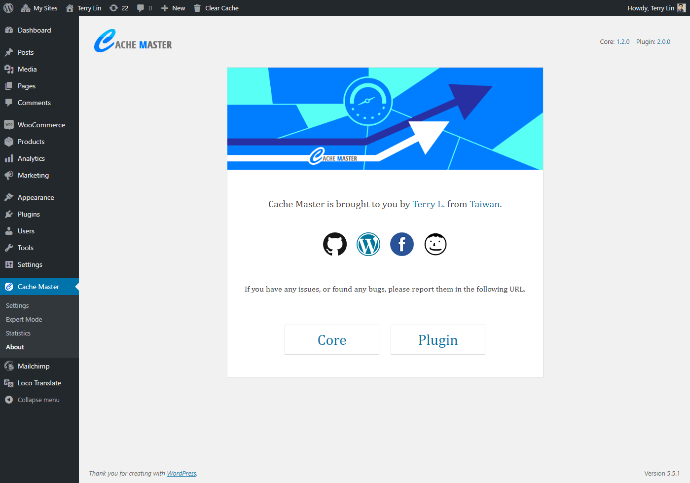Screen dimensions: 690x483
Task: Open the 22 pending updates icon
Action: tap(119, 8)
